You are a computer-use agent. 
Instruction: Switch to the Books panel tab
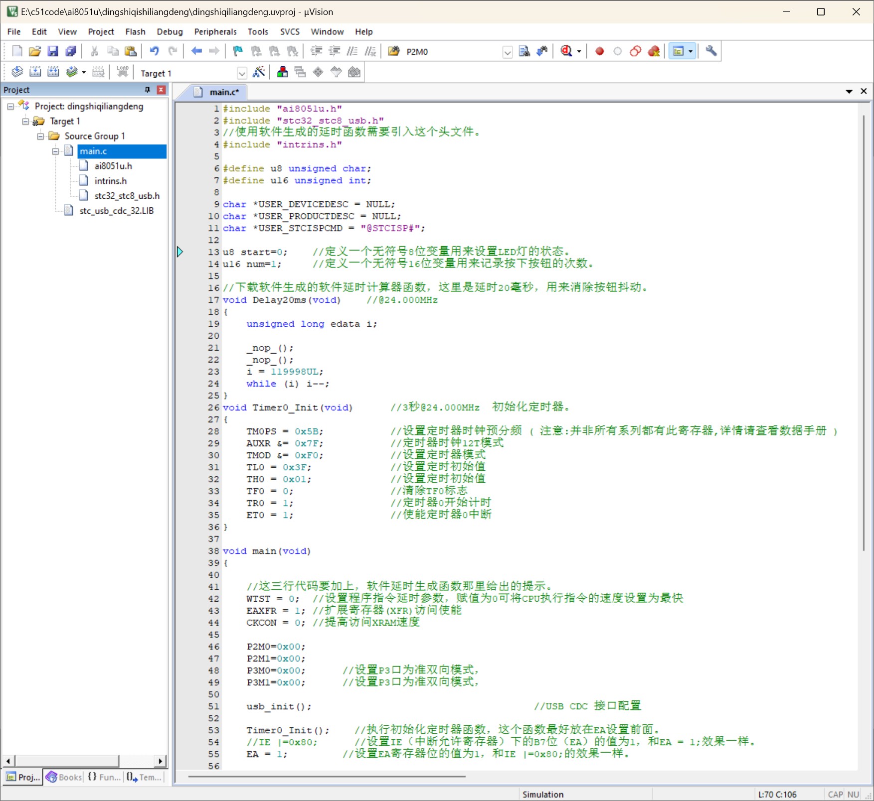[x=64, y=777]
